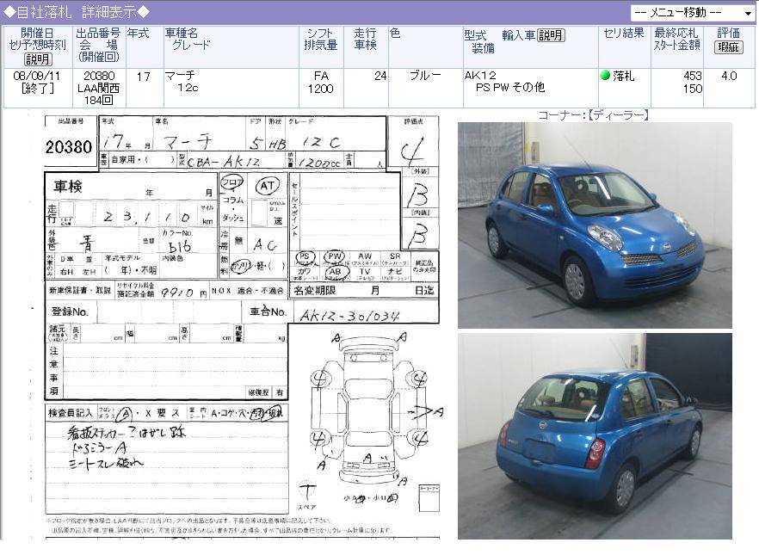Click the 説明 button next to 輸入車
759x555 pixels.
point(551,35)
